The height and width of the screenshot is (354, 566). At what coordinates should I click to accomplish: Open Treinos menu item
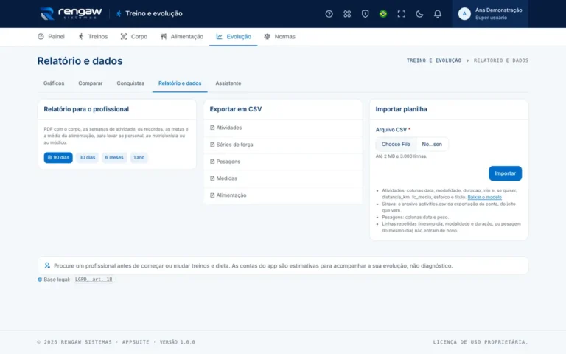[x=93, y=36]
